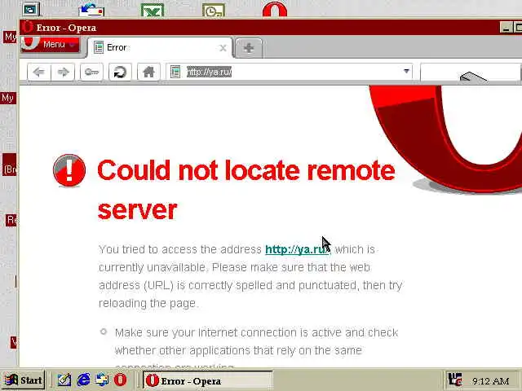Click into the search field
This screenshot has height=391, width=522.
click(471, 72)
